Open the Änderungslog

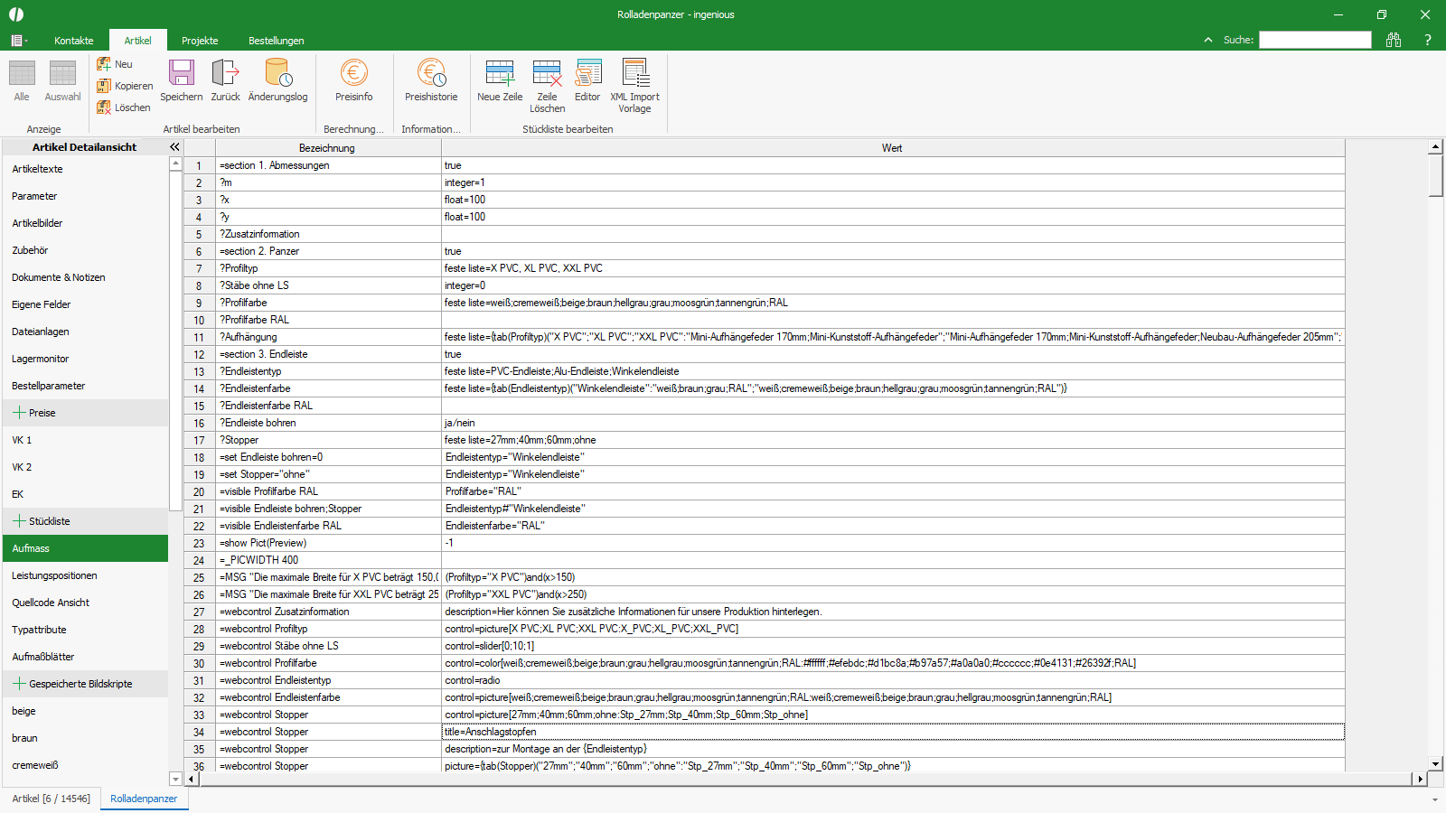click(x=277, y=80)
